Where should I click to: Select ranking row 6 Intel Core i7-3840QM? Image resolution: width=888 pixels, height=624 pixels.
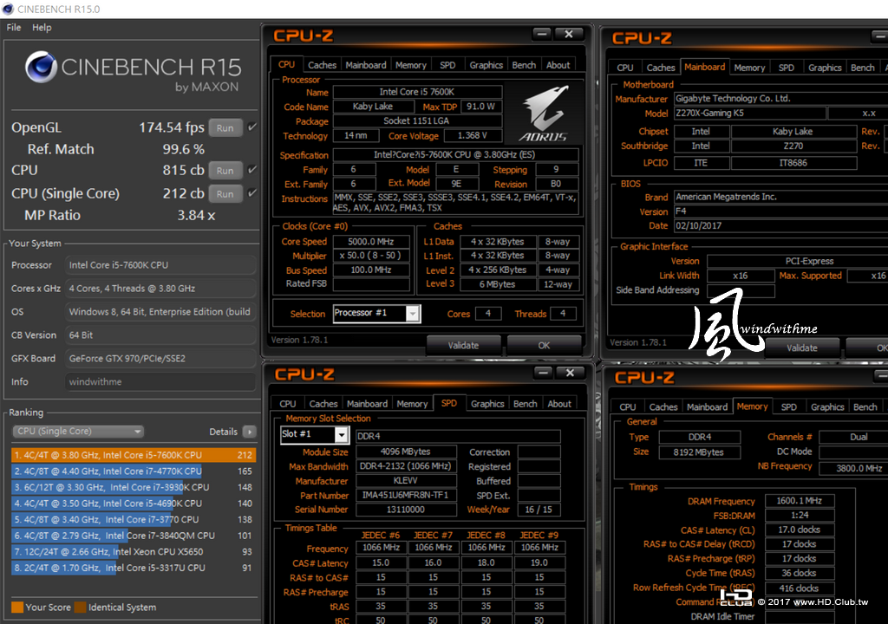point(134,536)
